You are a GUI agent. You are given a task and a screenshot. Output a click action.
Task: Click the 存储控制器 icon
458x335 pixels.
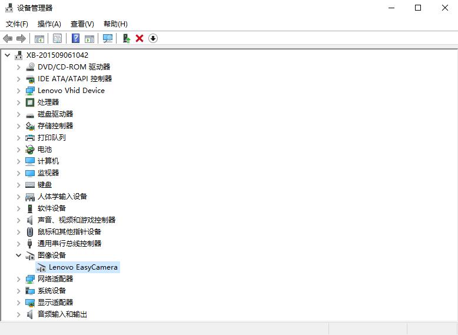(x=30, y=126)
